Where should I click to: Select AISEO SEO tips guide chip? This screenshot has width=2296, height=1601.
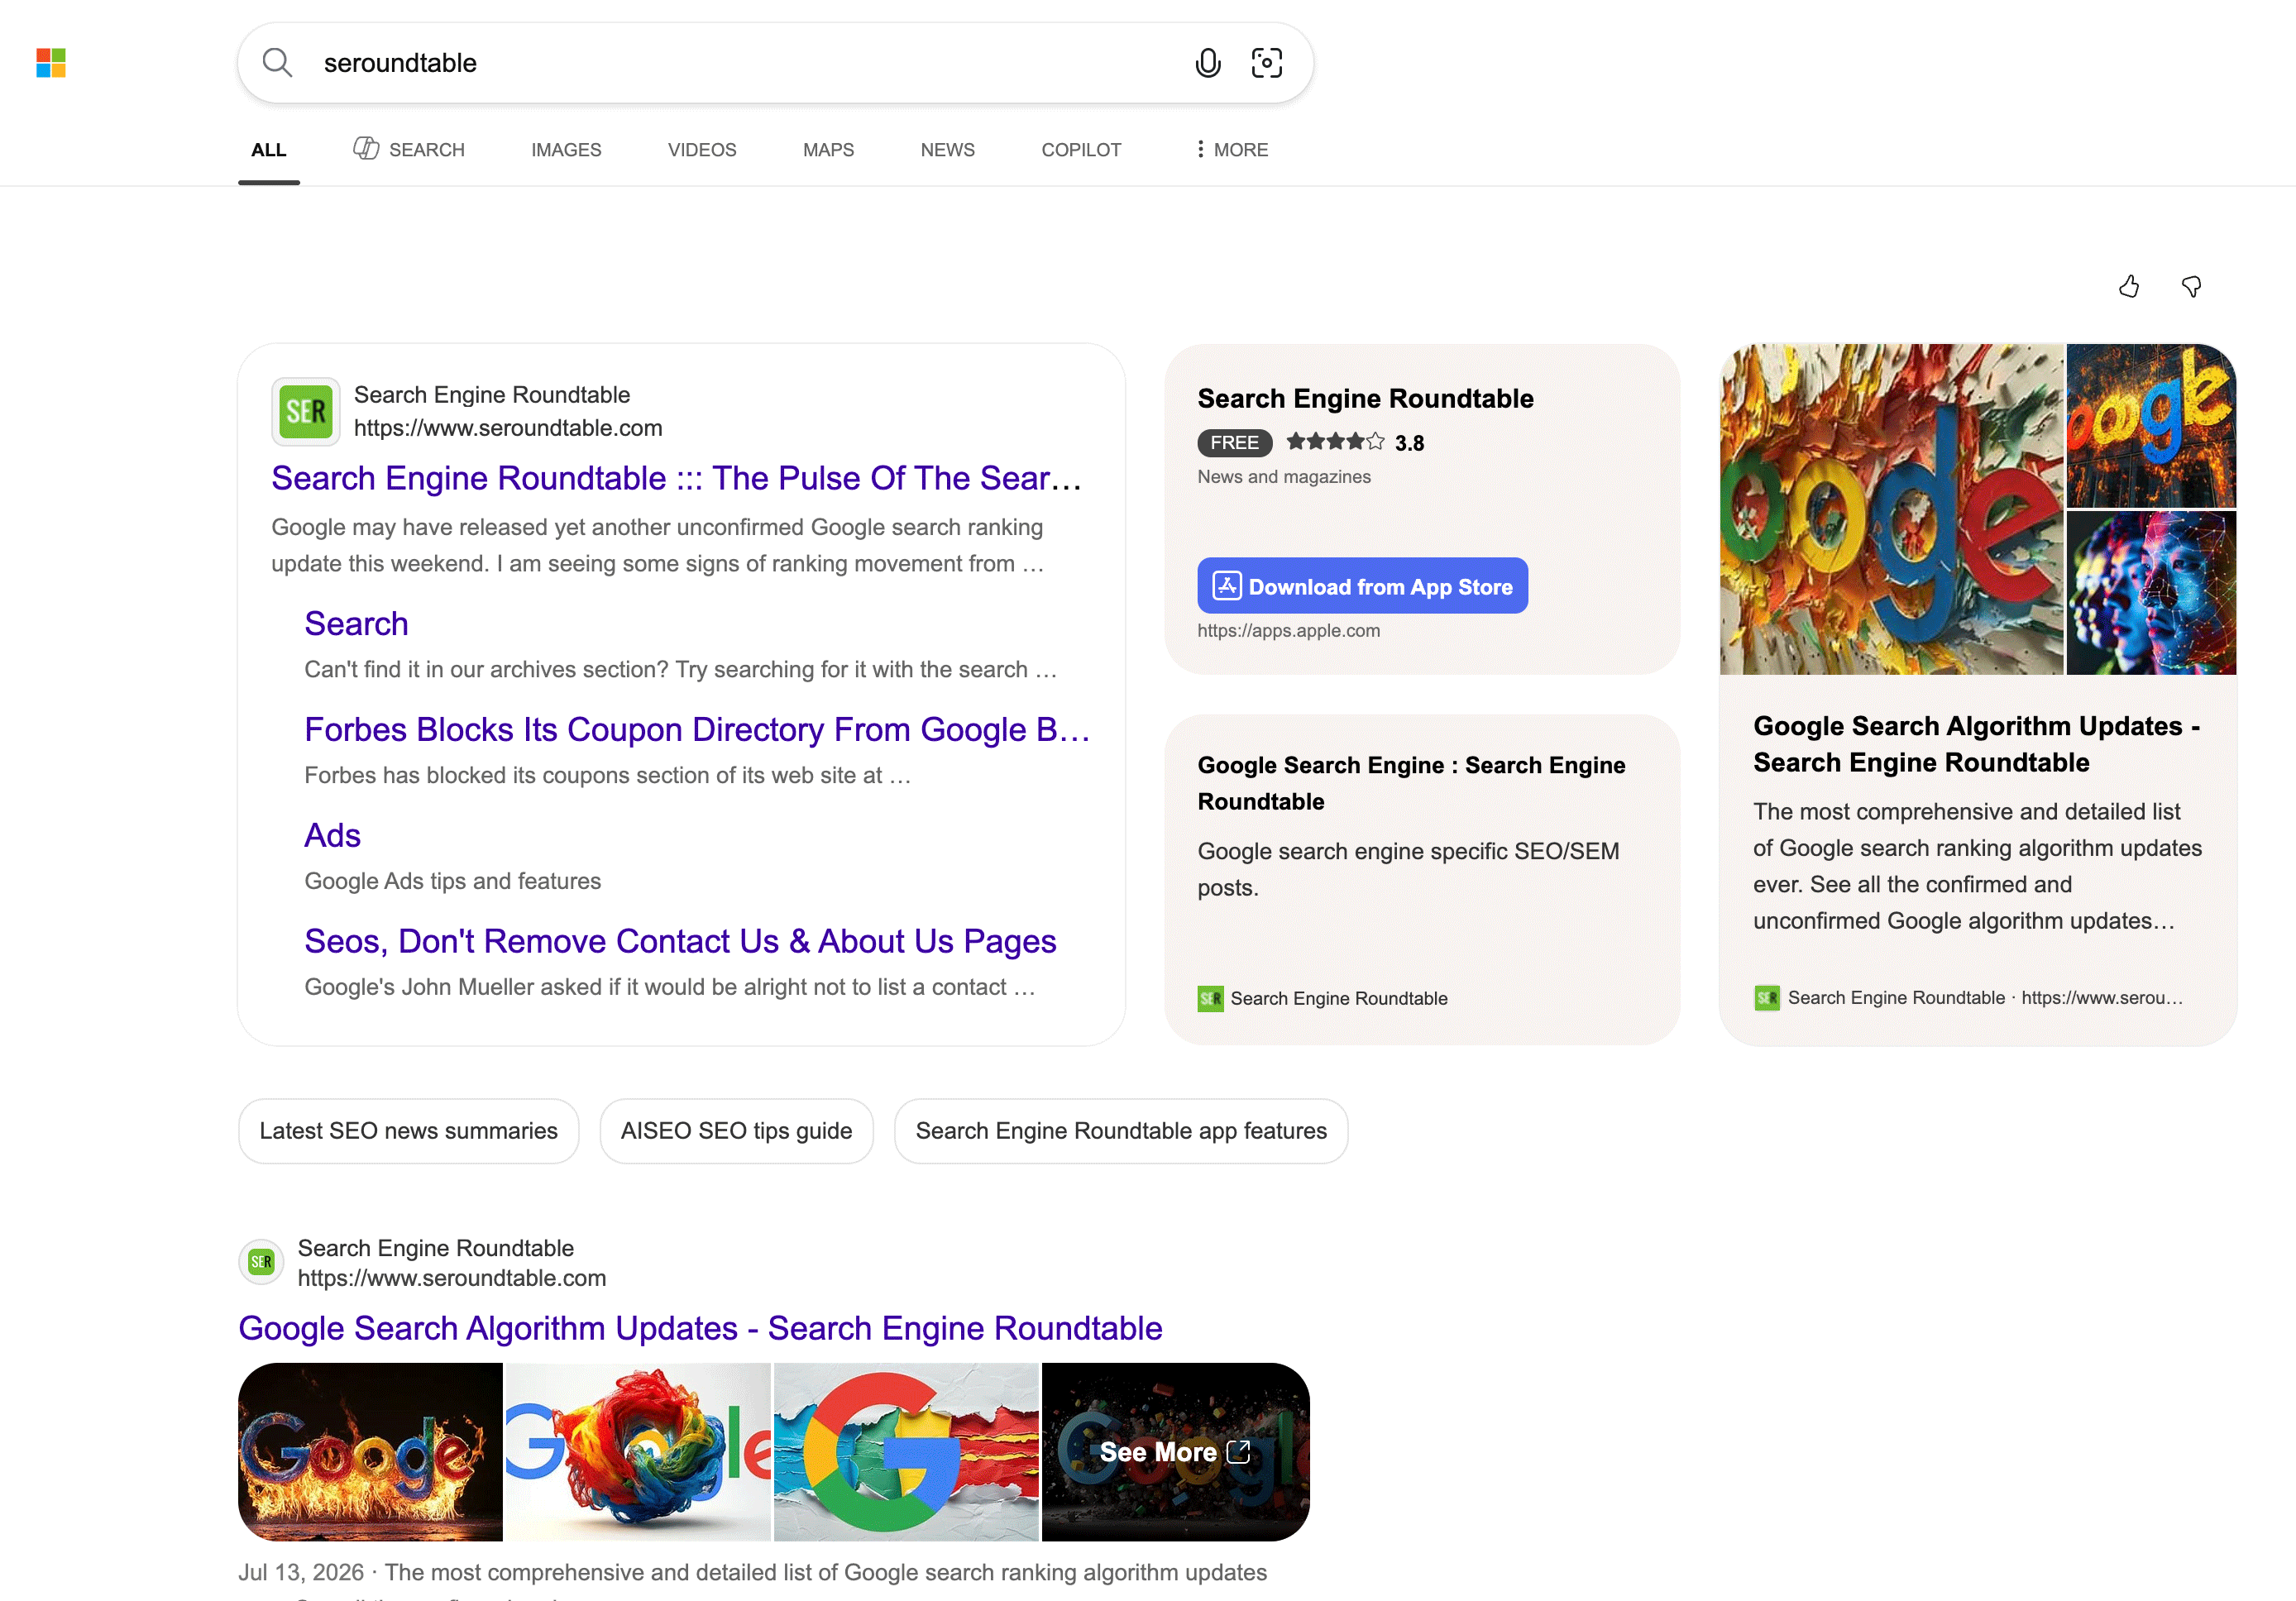(737, 1131)
